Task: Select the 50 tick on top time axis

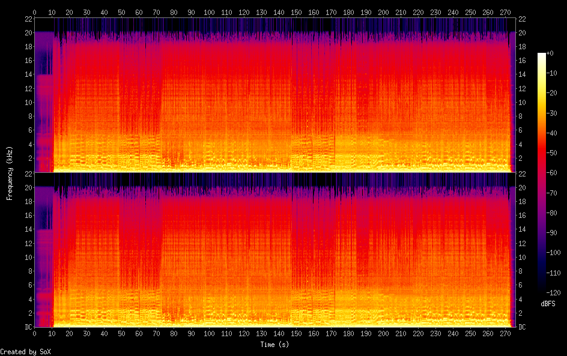Action: point(121,12)
